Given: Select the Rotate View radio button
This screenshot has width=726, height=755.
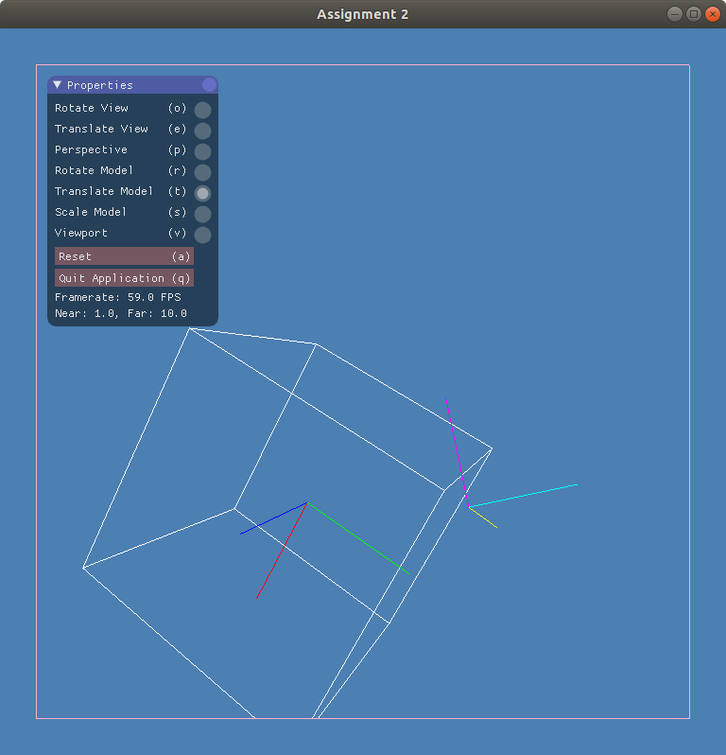Looking at the screenshot, I should click(x=202, y=110).
